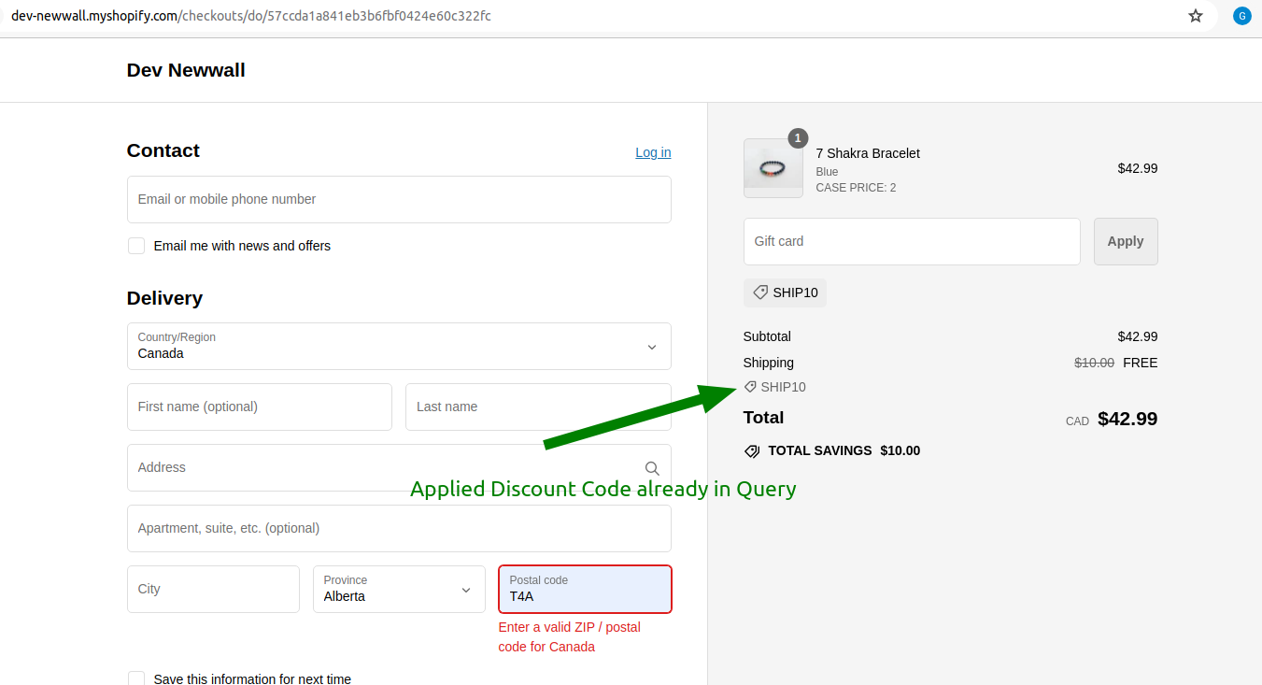The width and height of the screenshot is (1262, 685).
Task: Open the Google profile avatar icon
Action: point(1241,16)
